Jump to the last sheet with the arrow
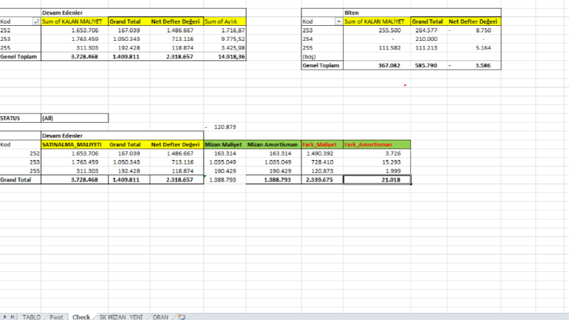This screenshot has width=569, height=320. [x=12, y=316]
